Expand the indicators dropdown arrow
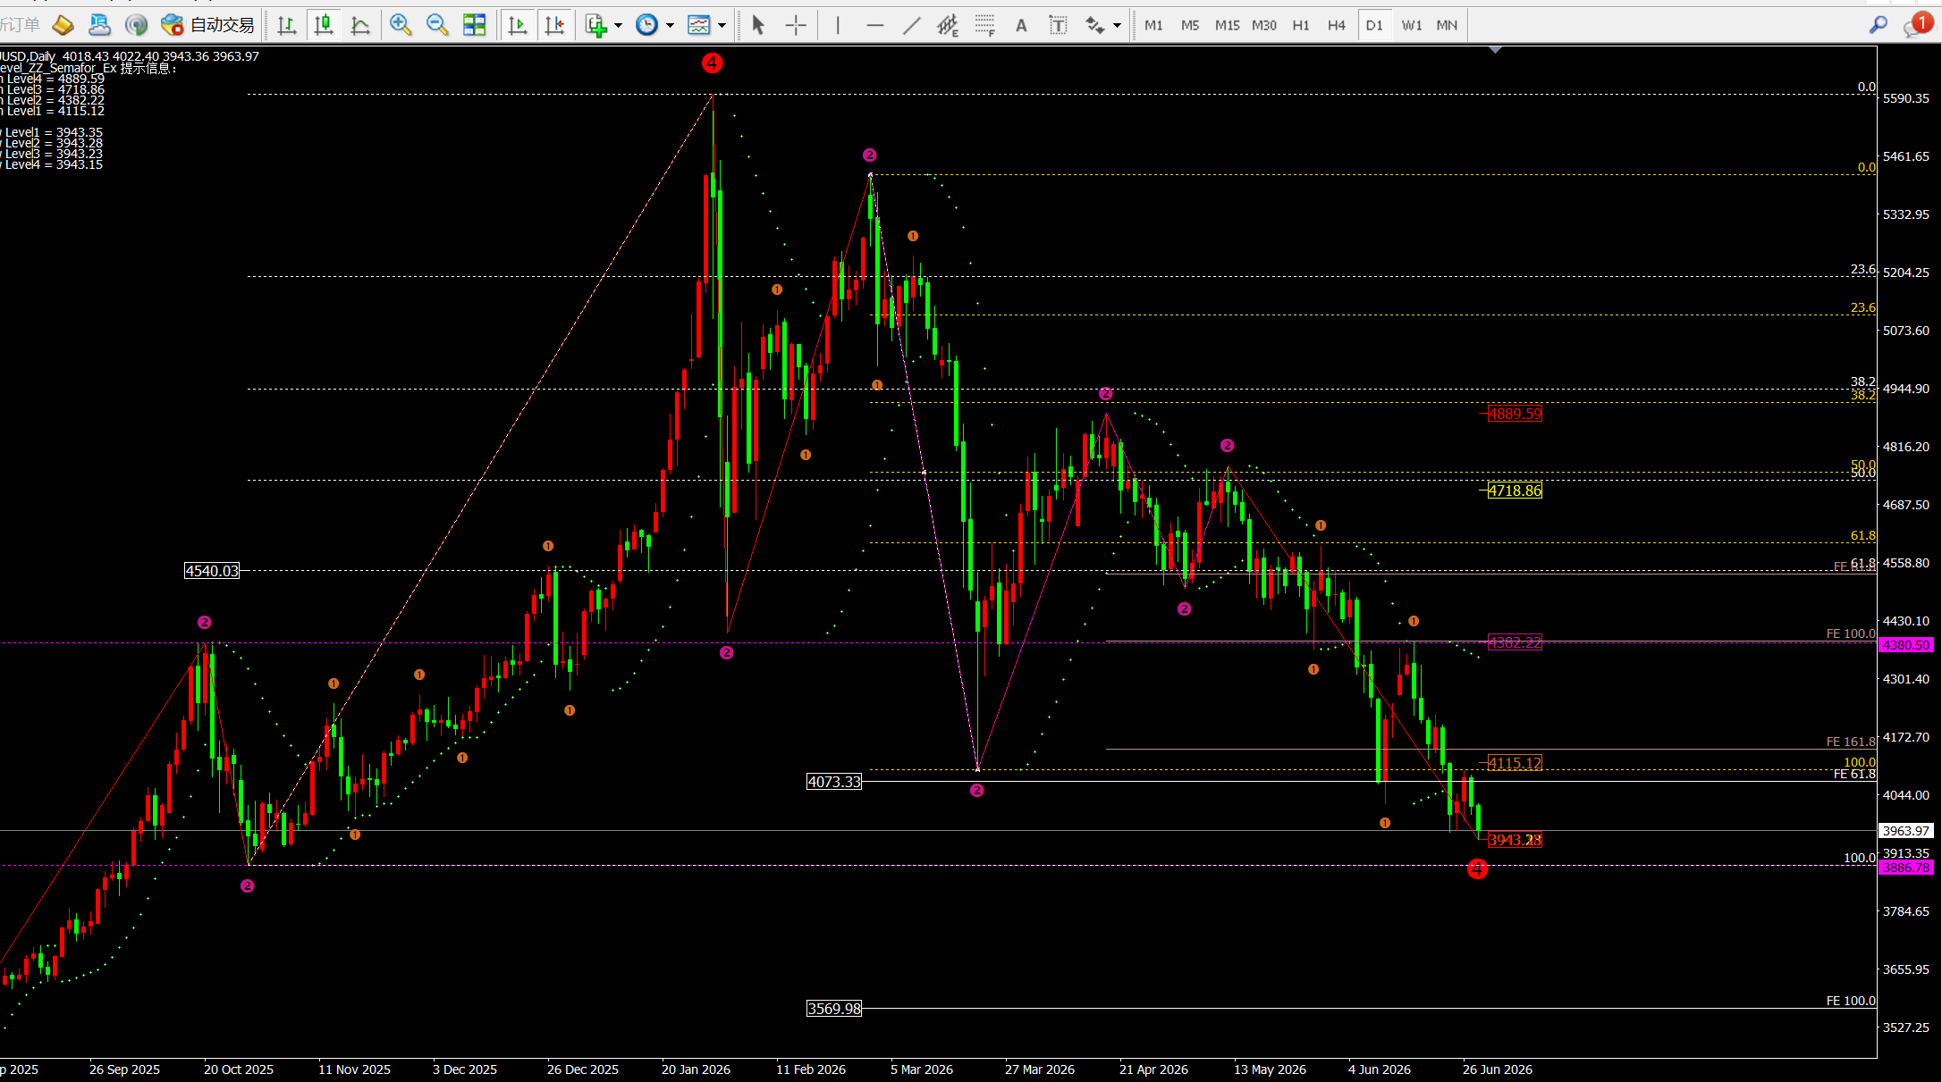The width and height of the screenshot is (1942, 1082). 618,25
